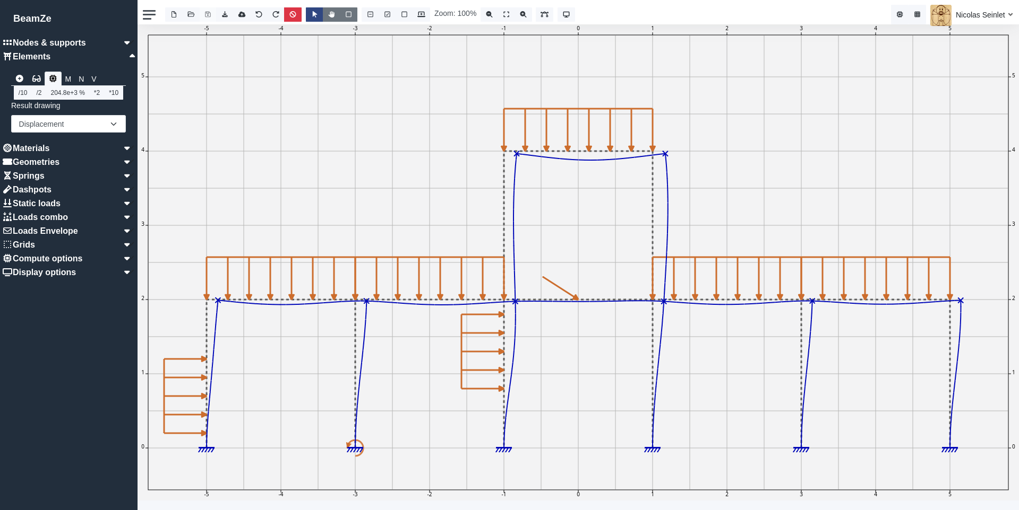Click the fit-to-screen icon
Screen dimensions: 1019x510
coord(507,14)
